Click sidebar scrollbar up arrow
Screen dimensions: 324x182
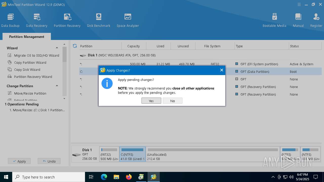point(64,44)
